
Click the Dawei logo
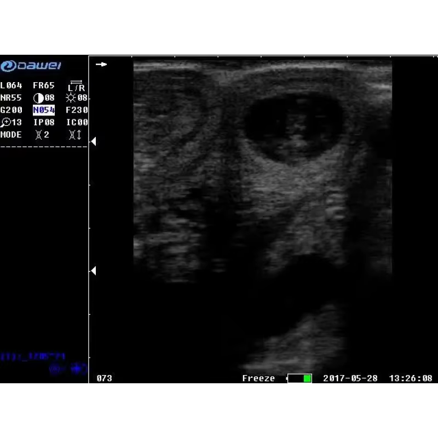tap(31, 66)
